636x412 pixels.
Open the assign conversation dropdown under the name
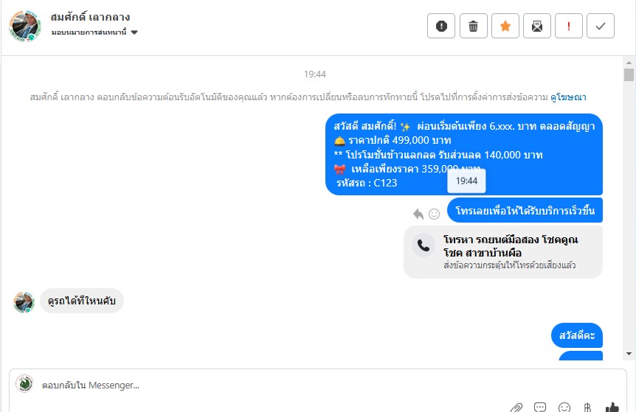[94, 32]
